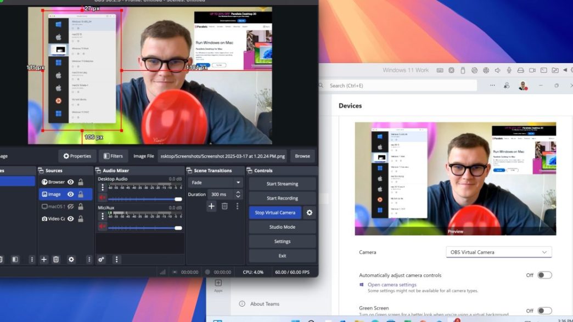The height and width of the screenshot is (322, 573).
Task: Click the Desktop Audio volume slider
Action: tap(144, 199)
